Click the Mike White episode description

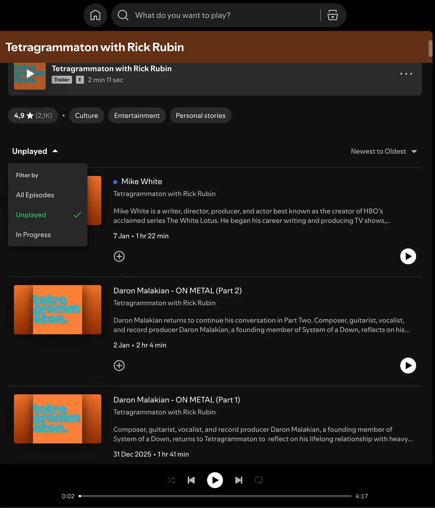coord(252,216)
